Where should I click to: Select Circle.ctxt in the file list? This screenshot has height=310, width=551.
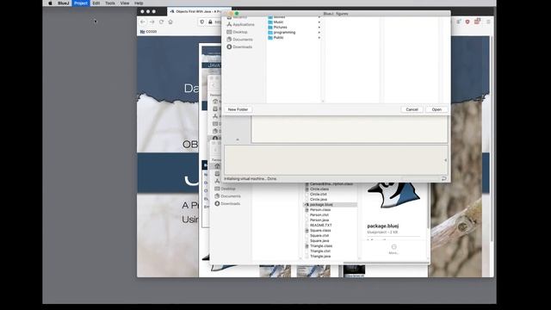319,194
